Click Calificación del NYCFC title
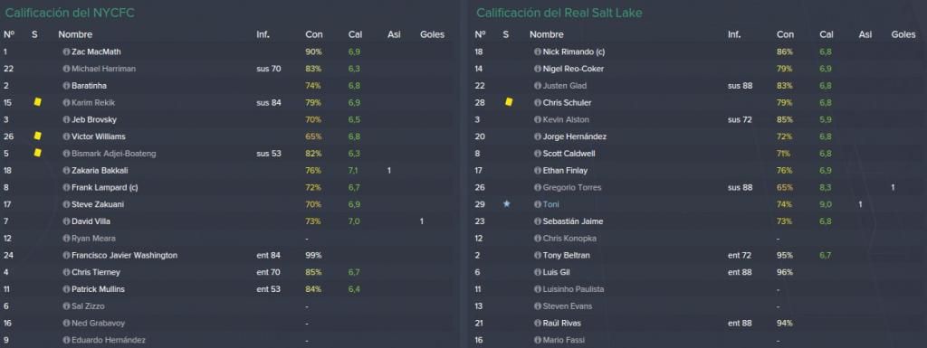The height and width of the screenshot is (348, 927). [70, 13]
